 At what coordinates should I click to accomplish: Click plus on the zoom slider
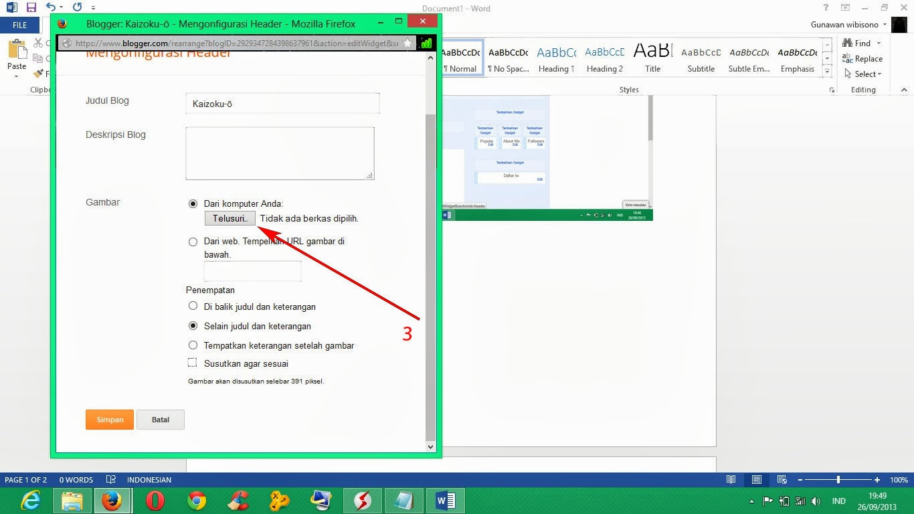(877, 479)
